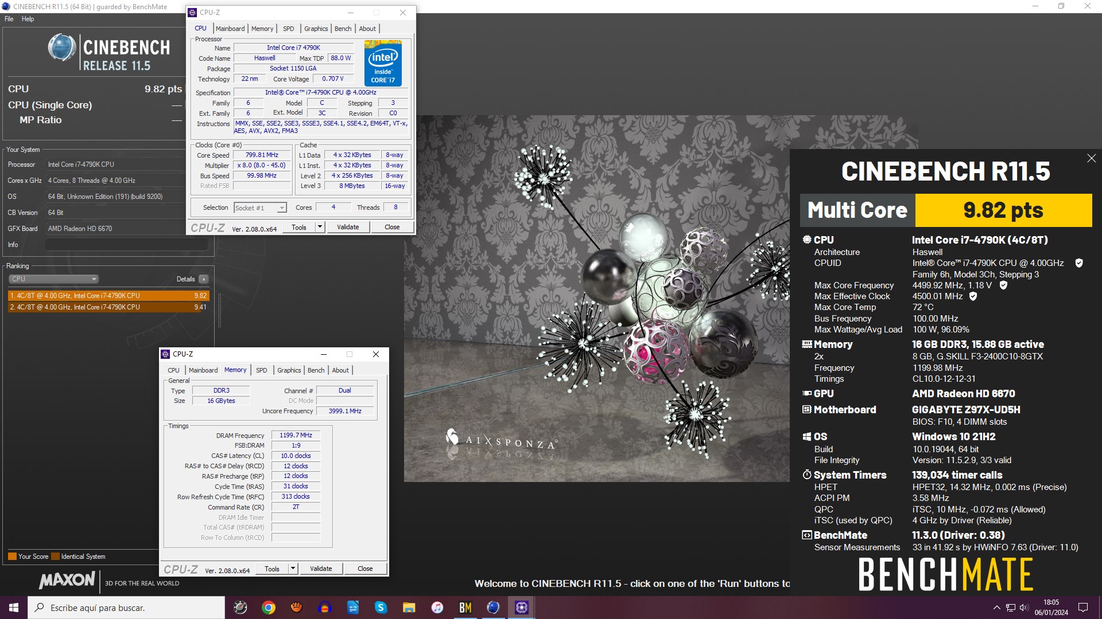Viewport: 1102px width, 619px height.
Task: Open the CPU ranking dropdown in Cinebench
Action: 53,279
